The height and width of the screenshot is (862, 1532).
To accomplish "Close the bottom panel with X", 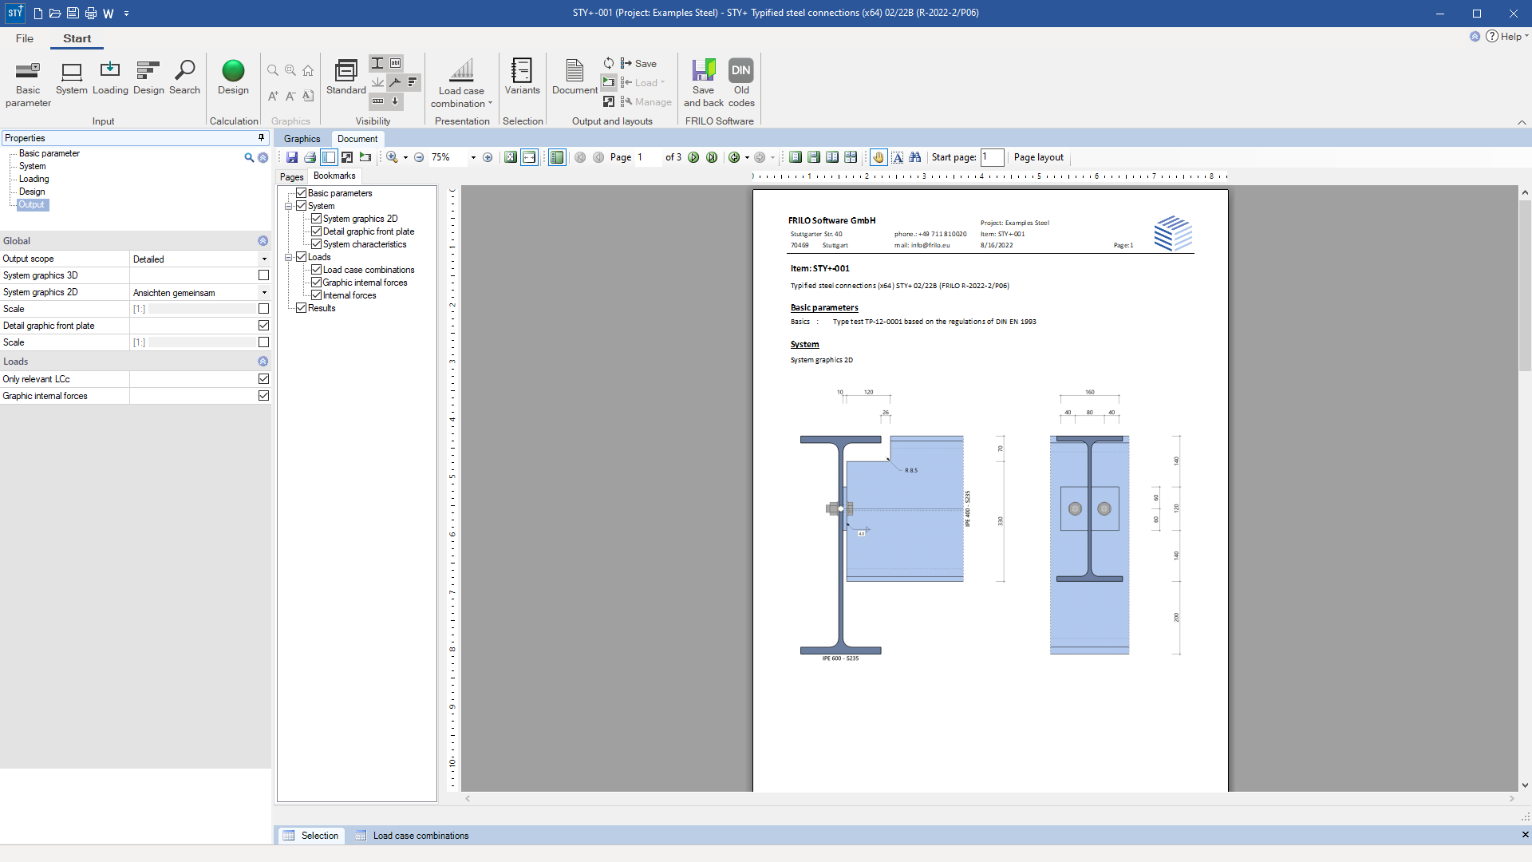I will click(1525, 835).
